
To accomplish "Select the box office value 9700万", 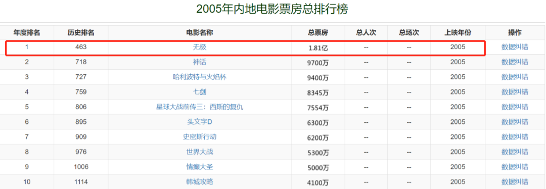I will 318,63.
